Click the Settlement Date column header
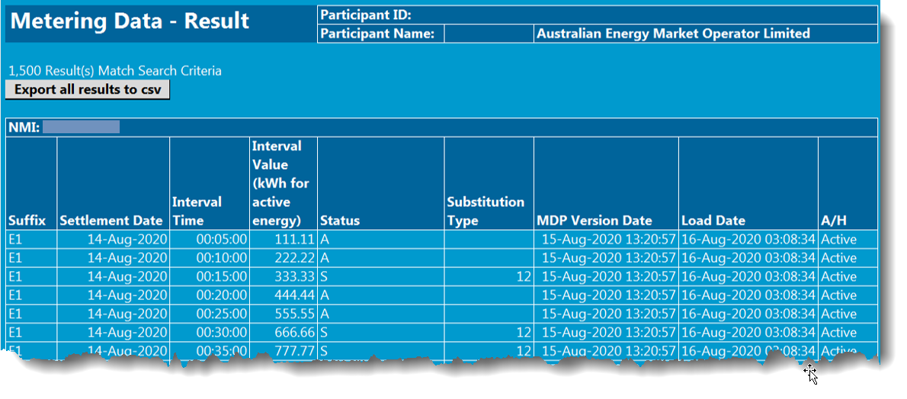 [111, 220]
